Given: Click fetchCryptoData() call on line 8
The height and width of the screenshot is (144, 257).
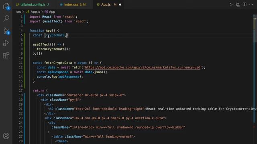Looking at the screenshot, I should point(53,49).
